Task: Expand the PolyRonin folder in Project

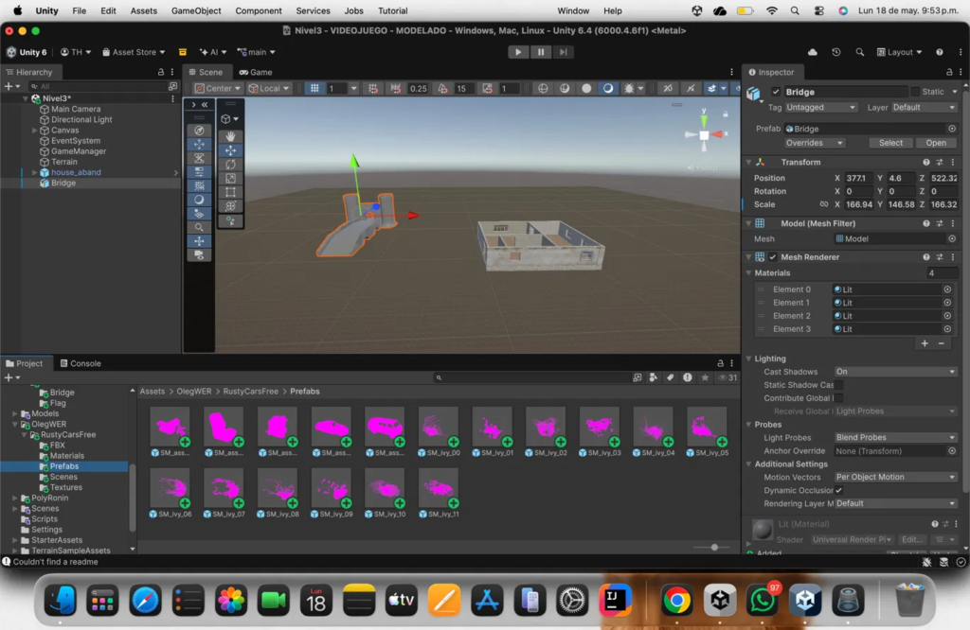Action: tap(15, 498)
